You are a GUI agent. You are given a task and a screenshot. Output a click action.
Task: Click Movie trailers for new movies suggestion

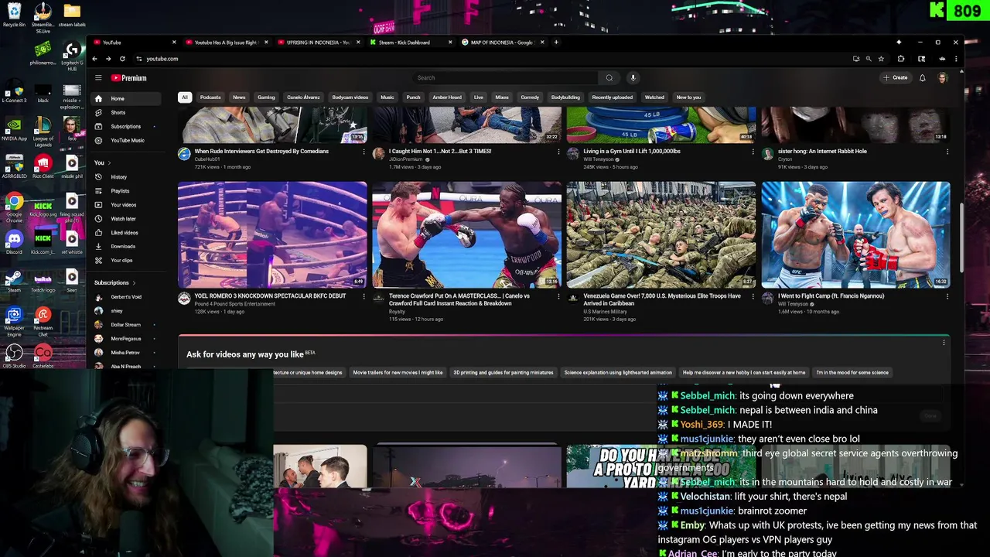click(398, 373)
